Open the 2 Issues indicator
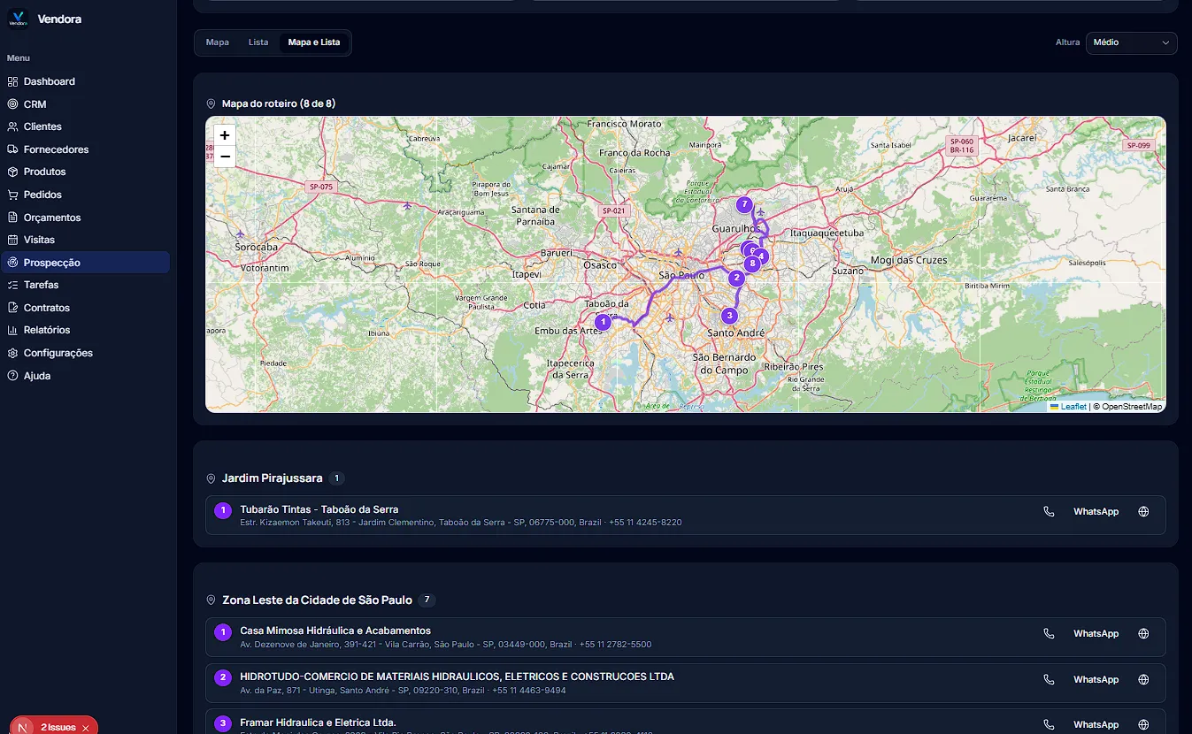The width and height of the screenshot is (1192, 734). (x=58, y=728)
